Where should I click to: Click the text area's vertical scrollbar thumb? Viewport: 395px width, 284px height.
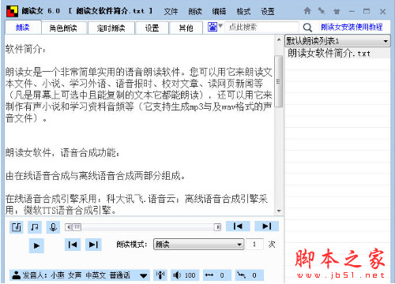coord(278,81)
